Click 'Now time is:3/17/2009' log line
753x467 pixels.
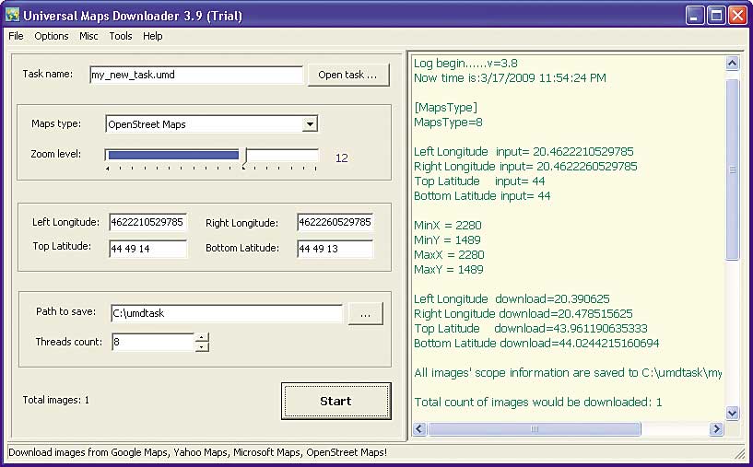click(510, 78)
